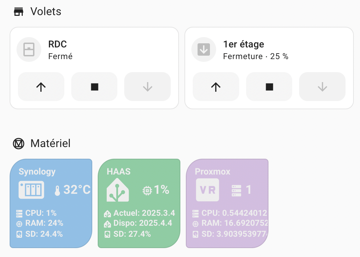
Task: Stop the 1er étage shutter
Action: point(269,87)
